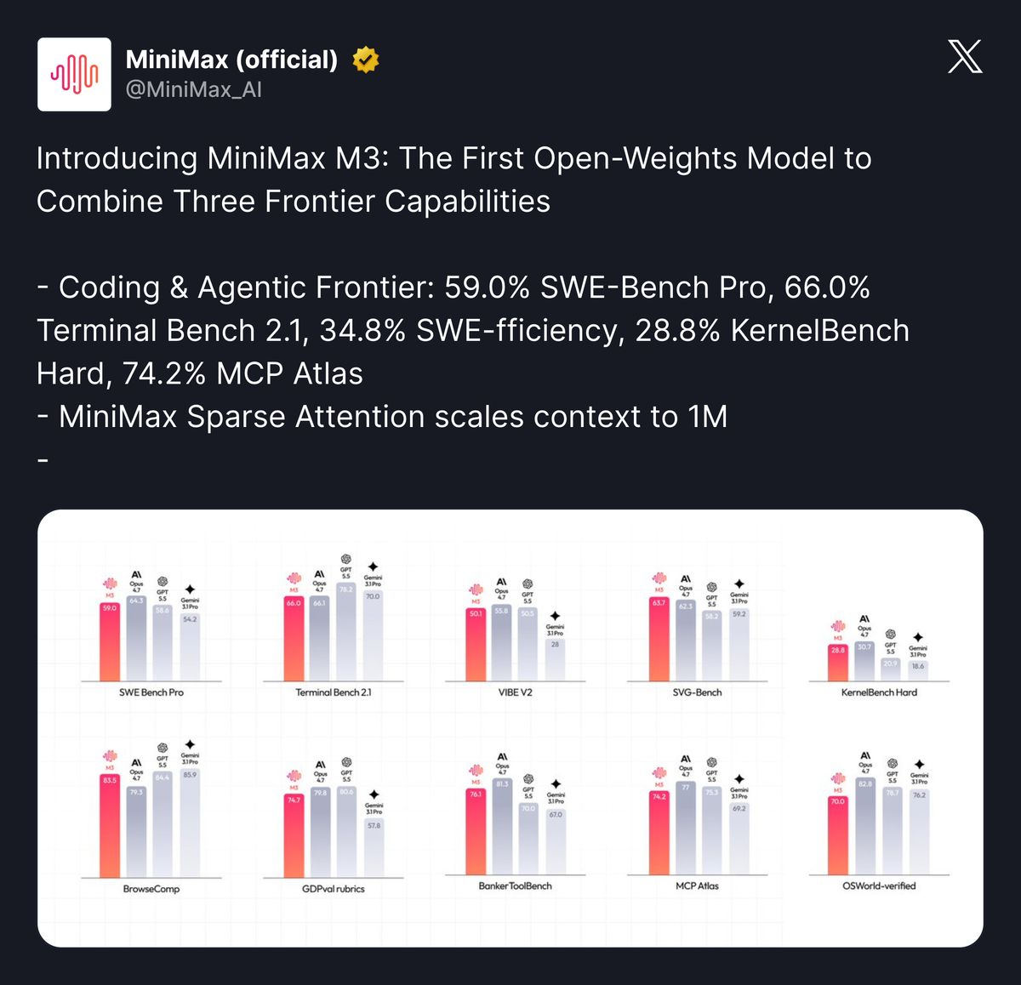Click the gold verified badge icon
This screenshot has height=985, width=1021.
tap(366, 60)
